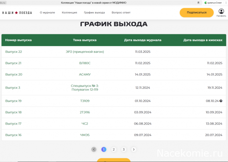Go to the next page arrow
This screenshot has height=162, width=228.
click(134, 150)
